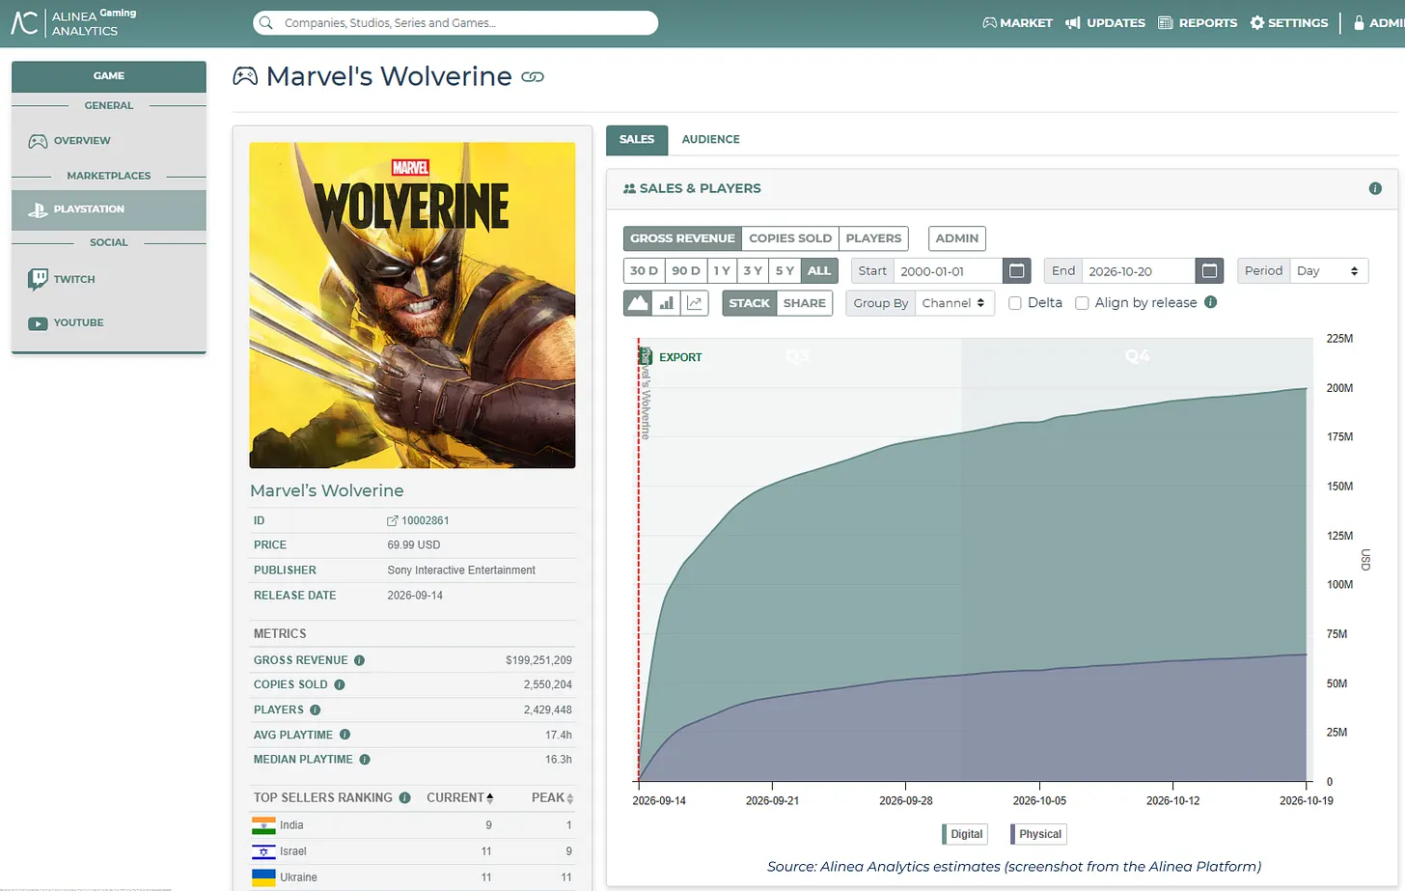Click info icon in Sales & Players header
Screen dimensions: 1405x891
coord(1375,188)
